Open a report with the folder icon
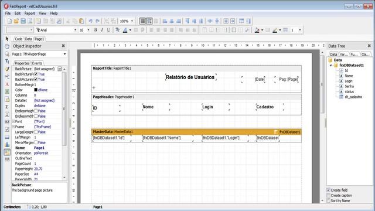 point(16,21)
